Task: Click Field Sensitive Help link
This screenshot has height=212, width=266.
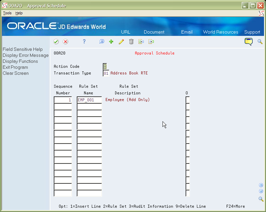Action: (23, 49)
